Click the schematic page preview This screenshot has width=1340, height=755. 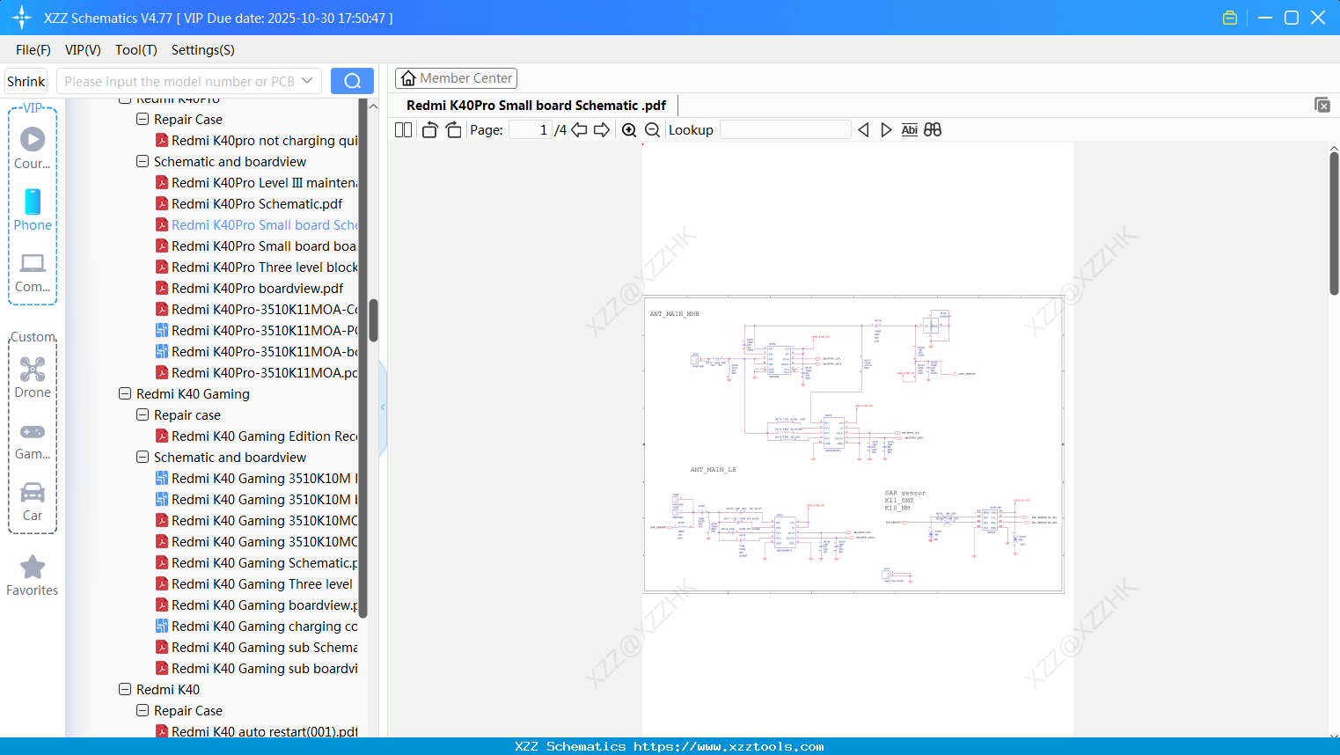pos(858,440)
